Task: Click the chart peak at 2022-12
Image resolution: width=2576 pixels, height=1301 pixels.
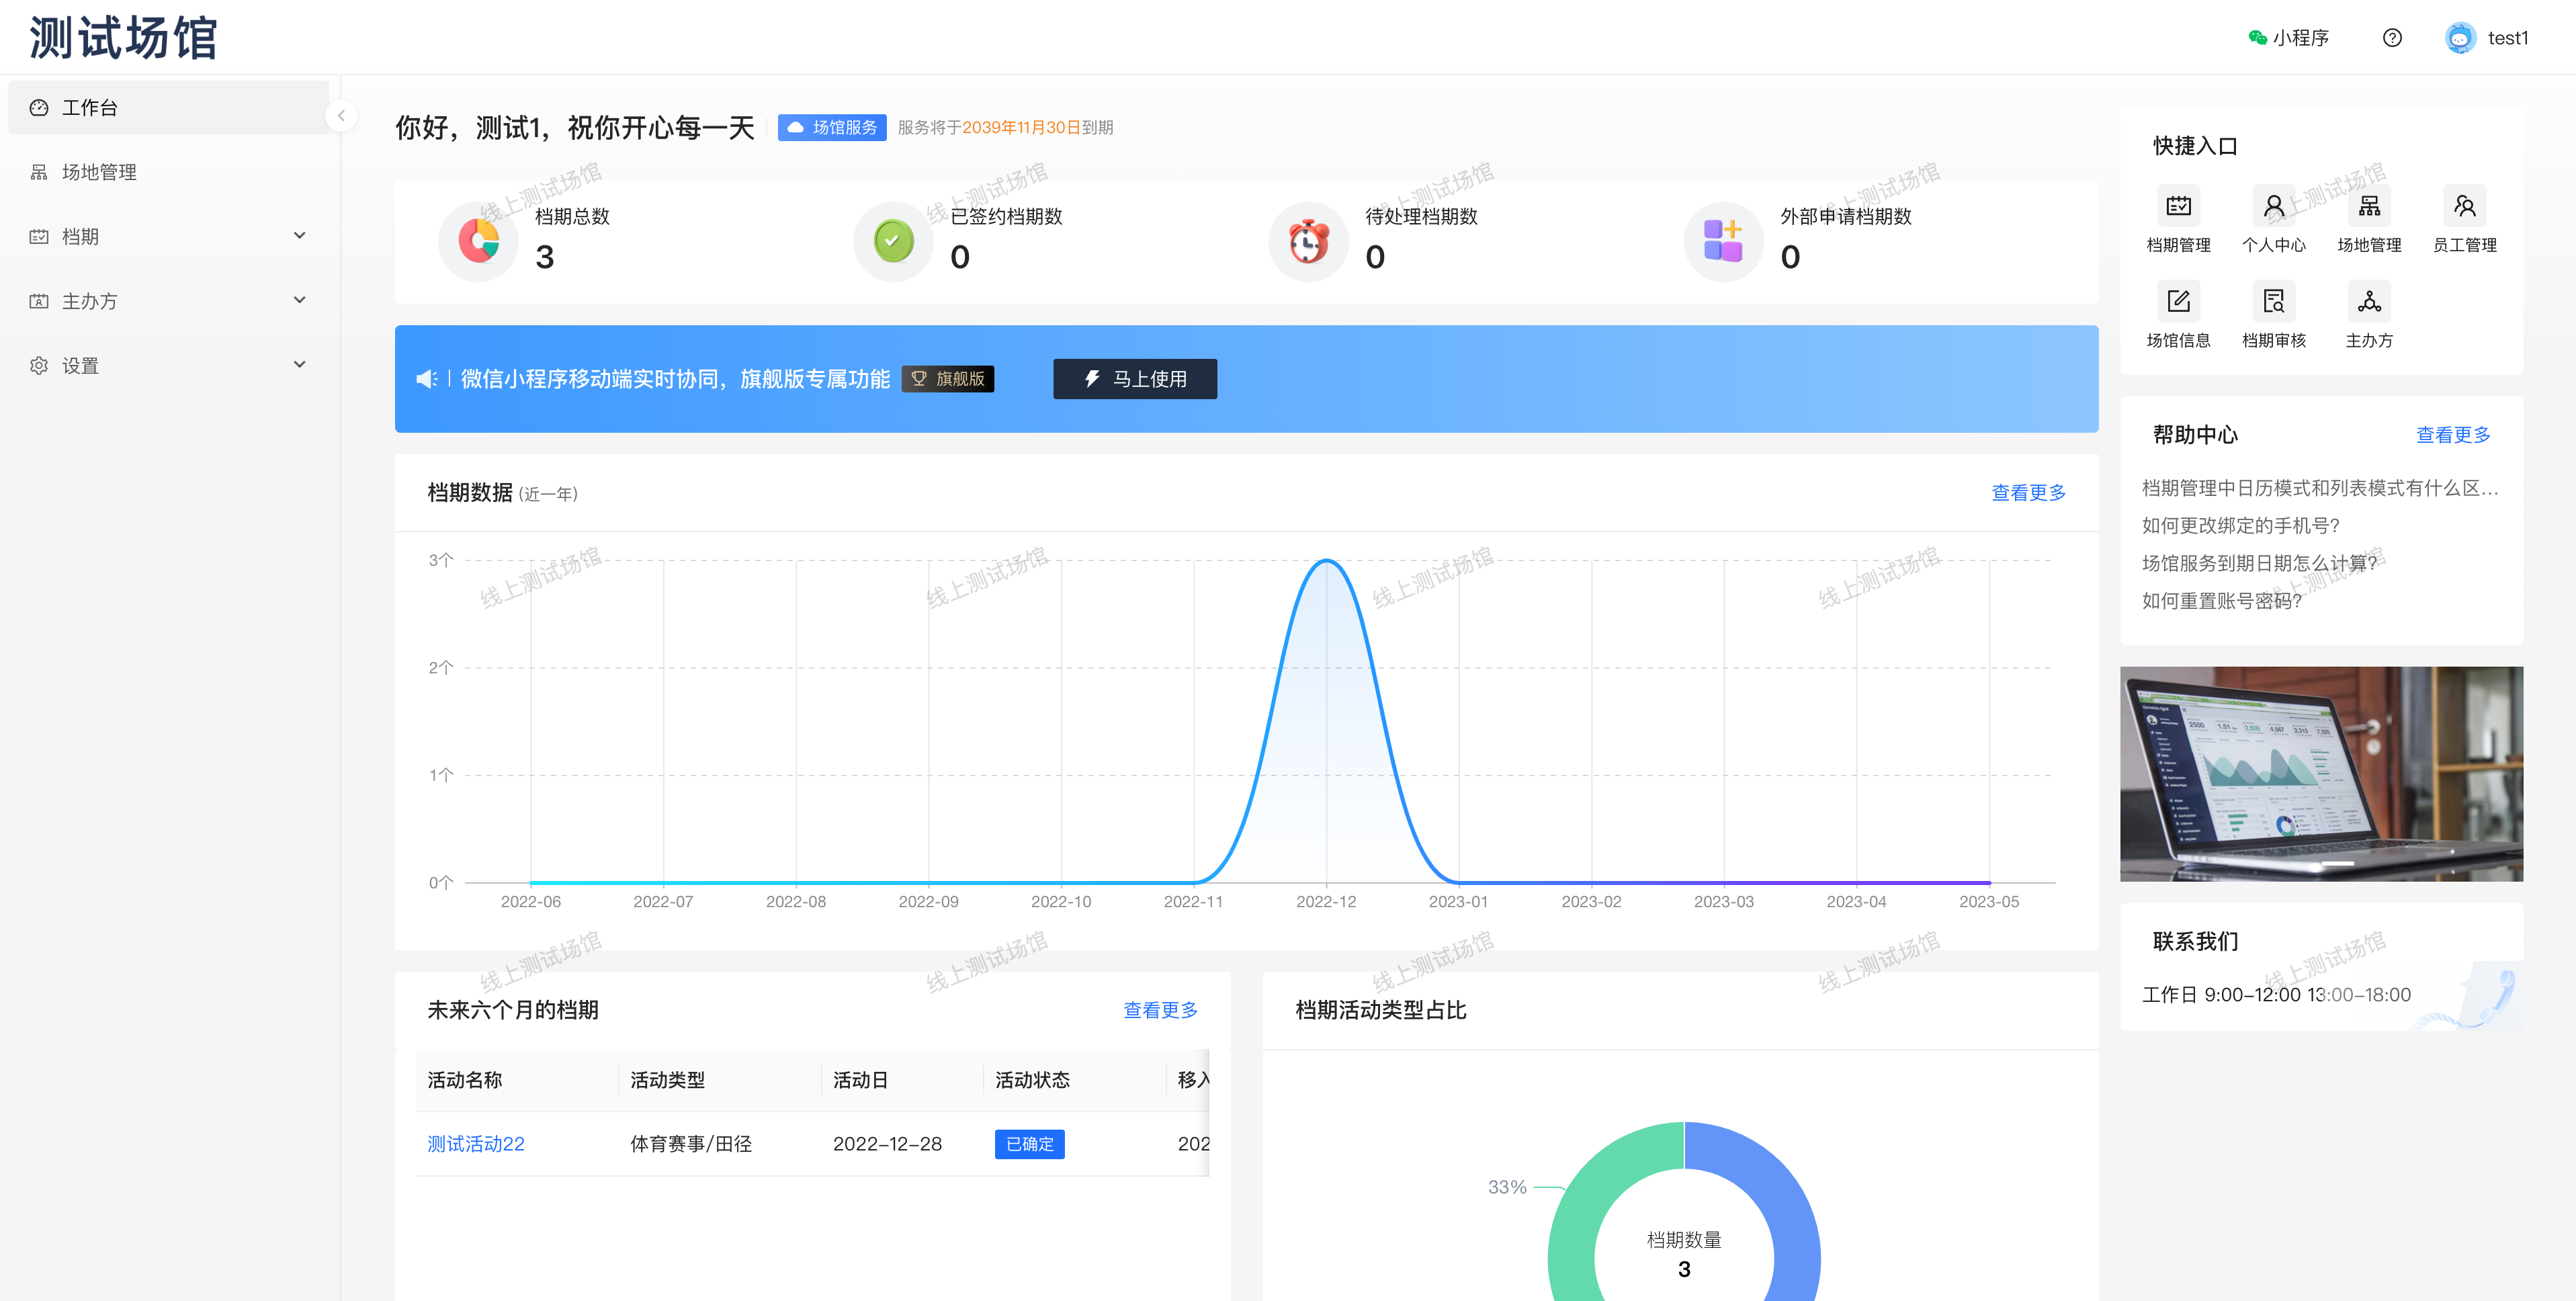Action: tap(1326, 561)
